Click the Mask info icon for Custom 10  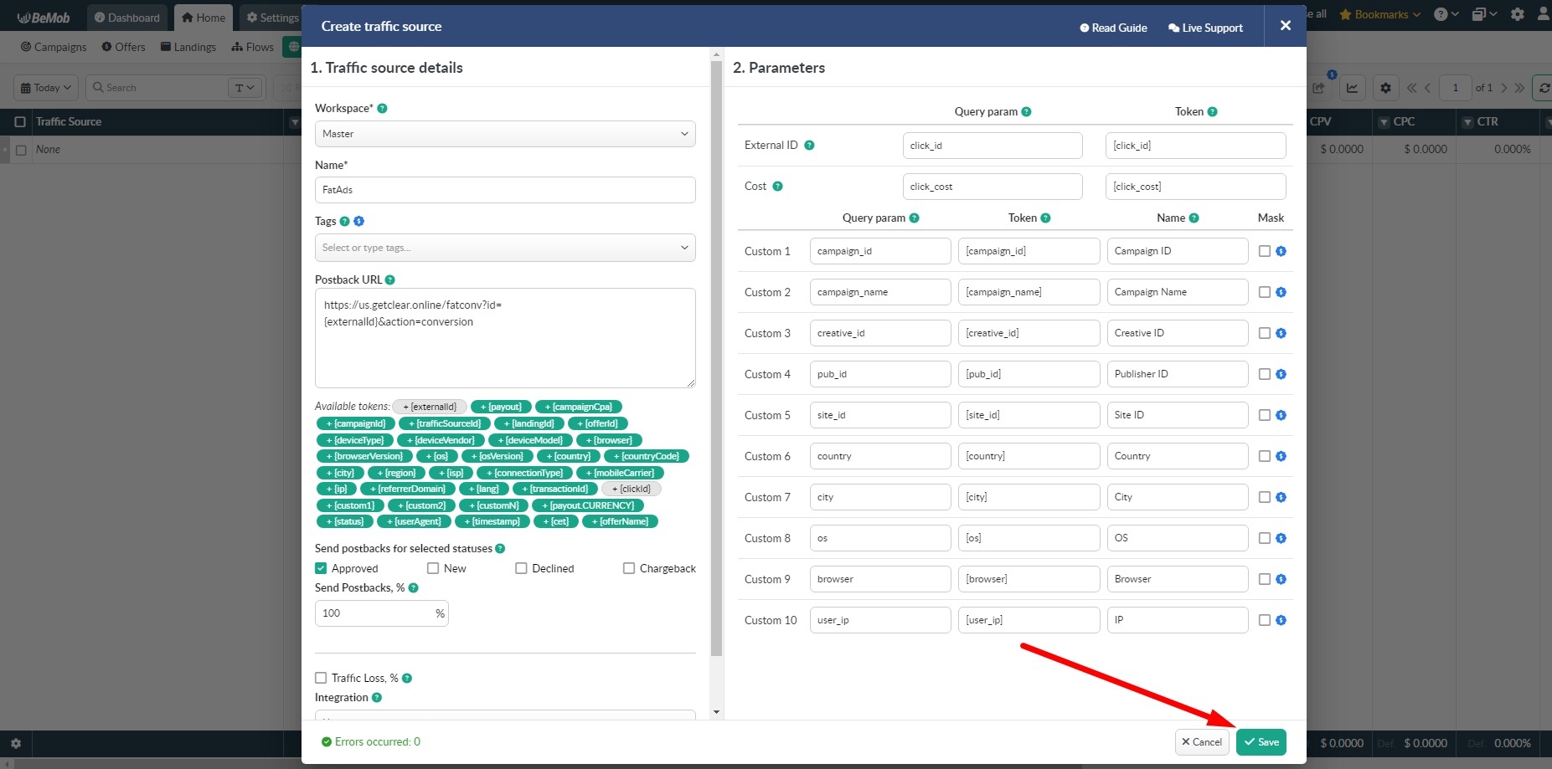tap(1281, 620)
